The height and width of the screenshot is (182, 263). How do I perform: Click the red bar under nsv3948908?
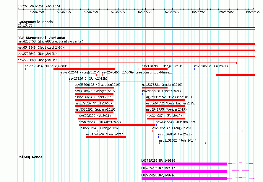coord(155,69)
